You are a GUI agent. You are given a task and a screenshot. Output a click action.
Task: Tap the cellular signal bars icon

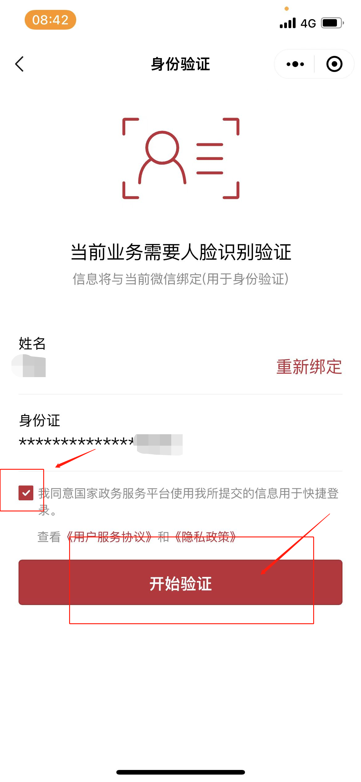pos(288,23)
